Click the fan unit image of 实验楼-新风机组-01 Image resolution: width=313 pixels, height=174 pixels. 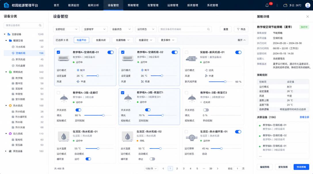click(x=191, y=58)
